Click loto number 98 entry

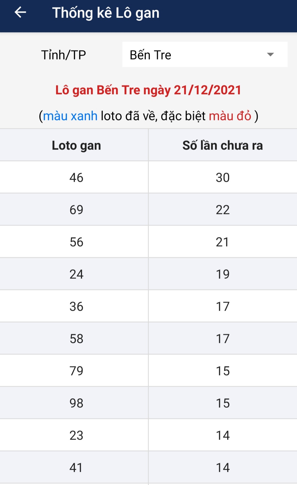pos(76,403)
